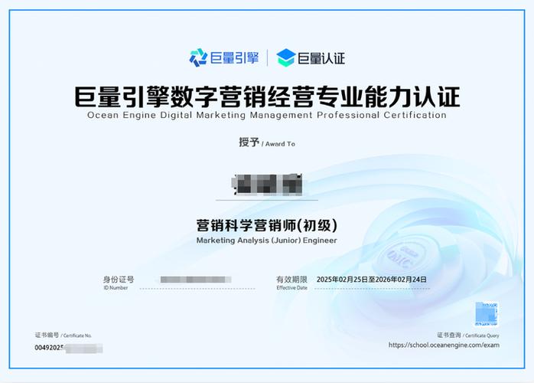Click the 证书查询 Certificate Query label
Screen dimensions: 534x383
click(468, 336)
